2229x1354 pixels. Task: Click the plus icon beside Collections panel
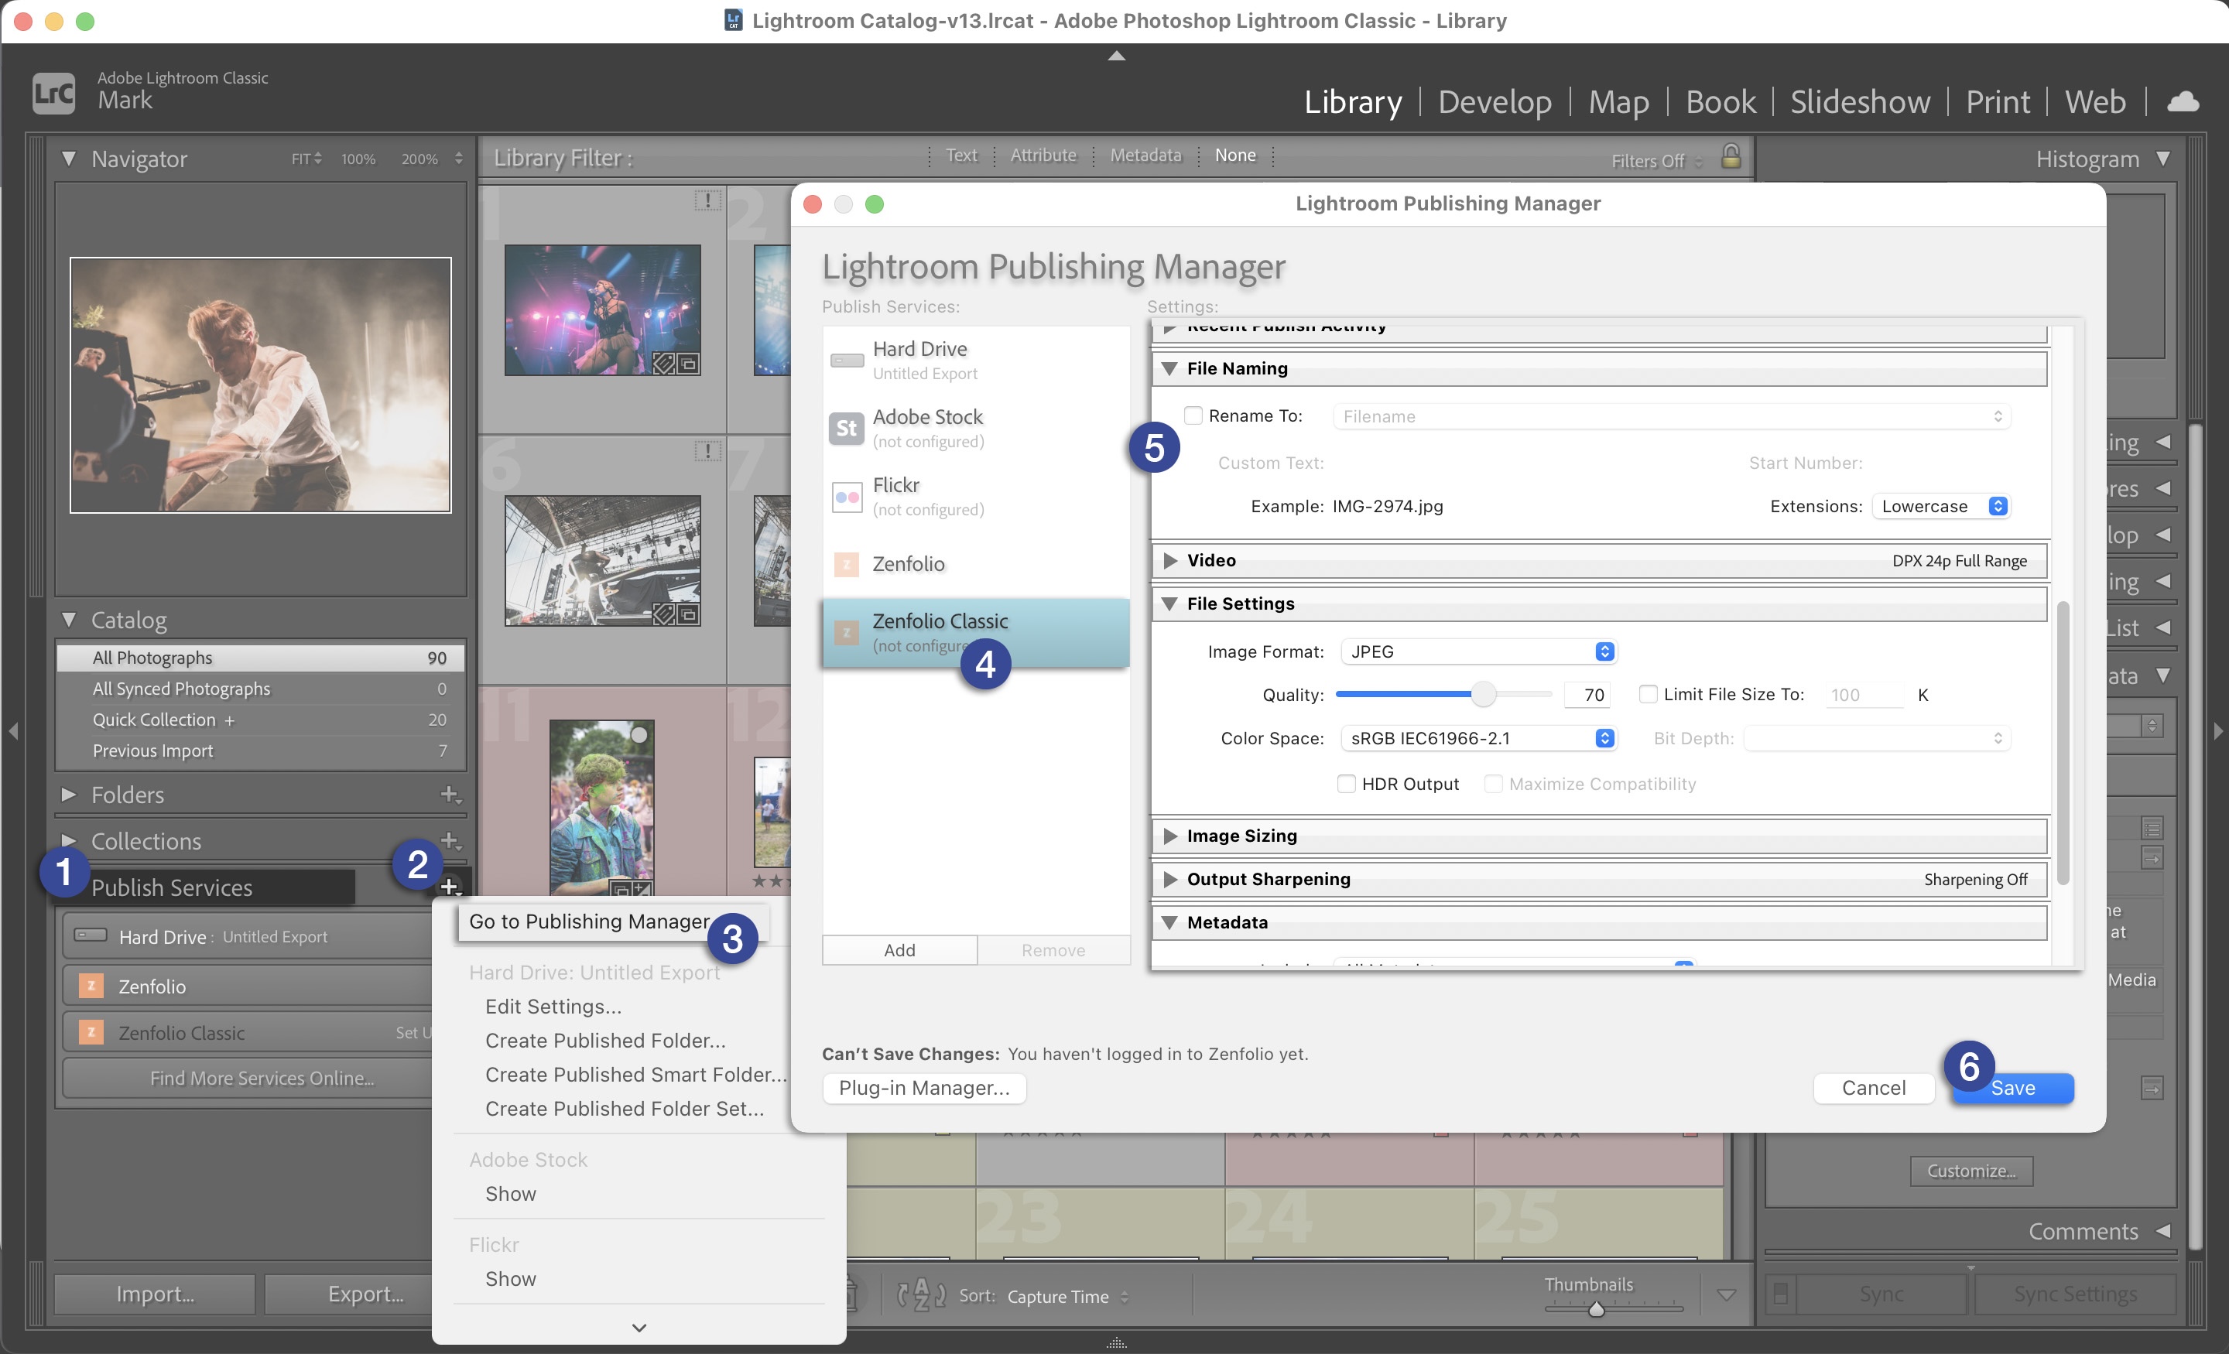(450, 841)
